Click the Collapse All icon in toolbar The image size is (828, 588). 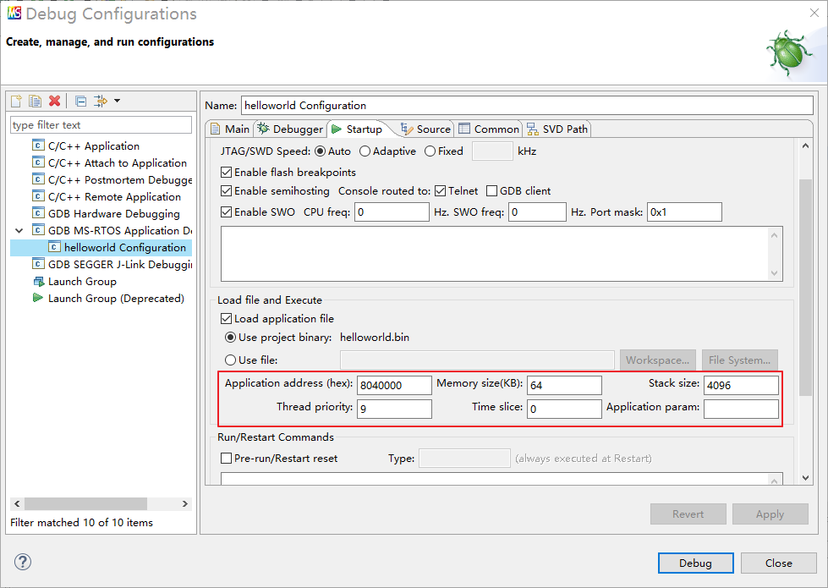[80, 101]
